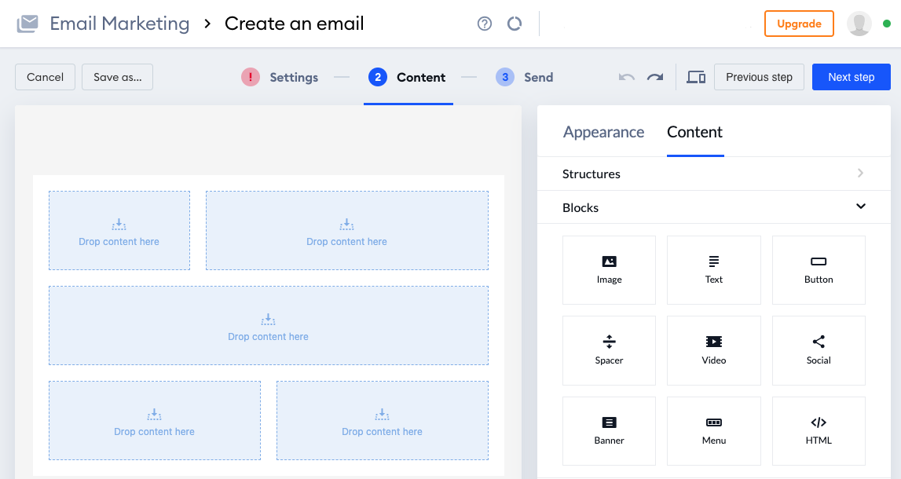Redo the last undone change

[655, 77]
